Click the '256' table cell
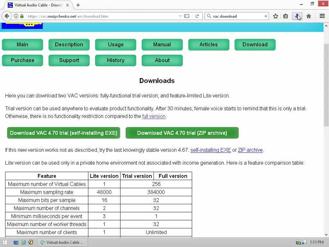The width and height of the screenshot is (329, 247). point(156,184)
